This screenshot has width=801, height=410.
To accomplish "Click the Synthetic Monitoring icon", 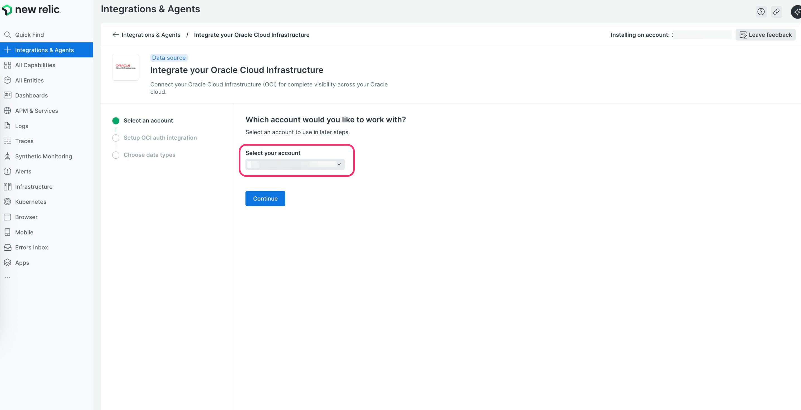I will pyautogui.click(x=8, y=156).
